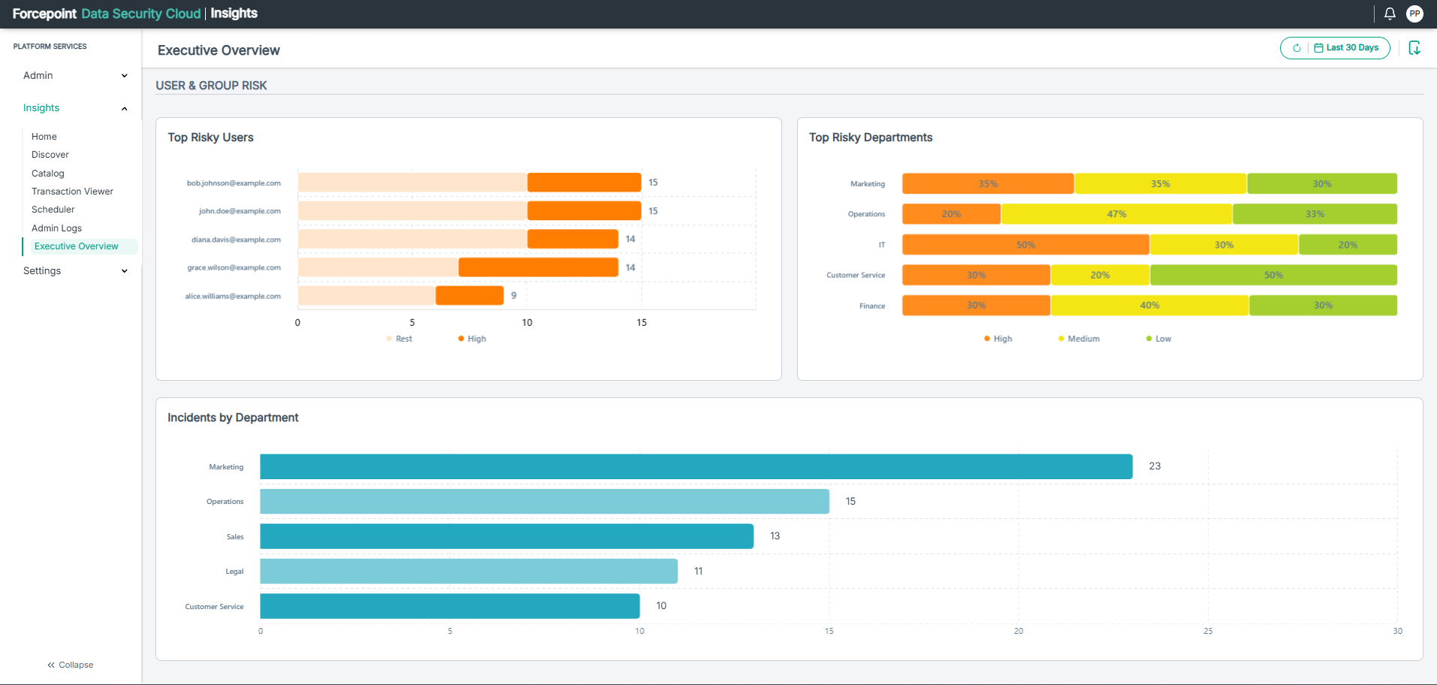Toggle the Low legend in Top Risky Departments
This screenshot has width=1437, height=685.
pyautogui.click(x=1158, y=339)
